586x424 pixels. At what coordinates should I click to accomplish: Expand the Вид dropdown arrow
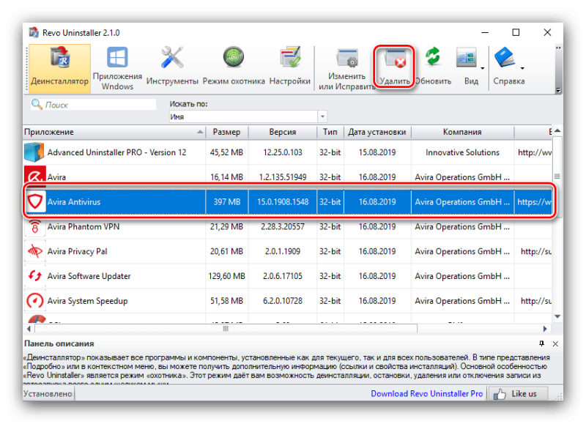[x=483, y=68]
